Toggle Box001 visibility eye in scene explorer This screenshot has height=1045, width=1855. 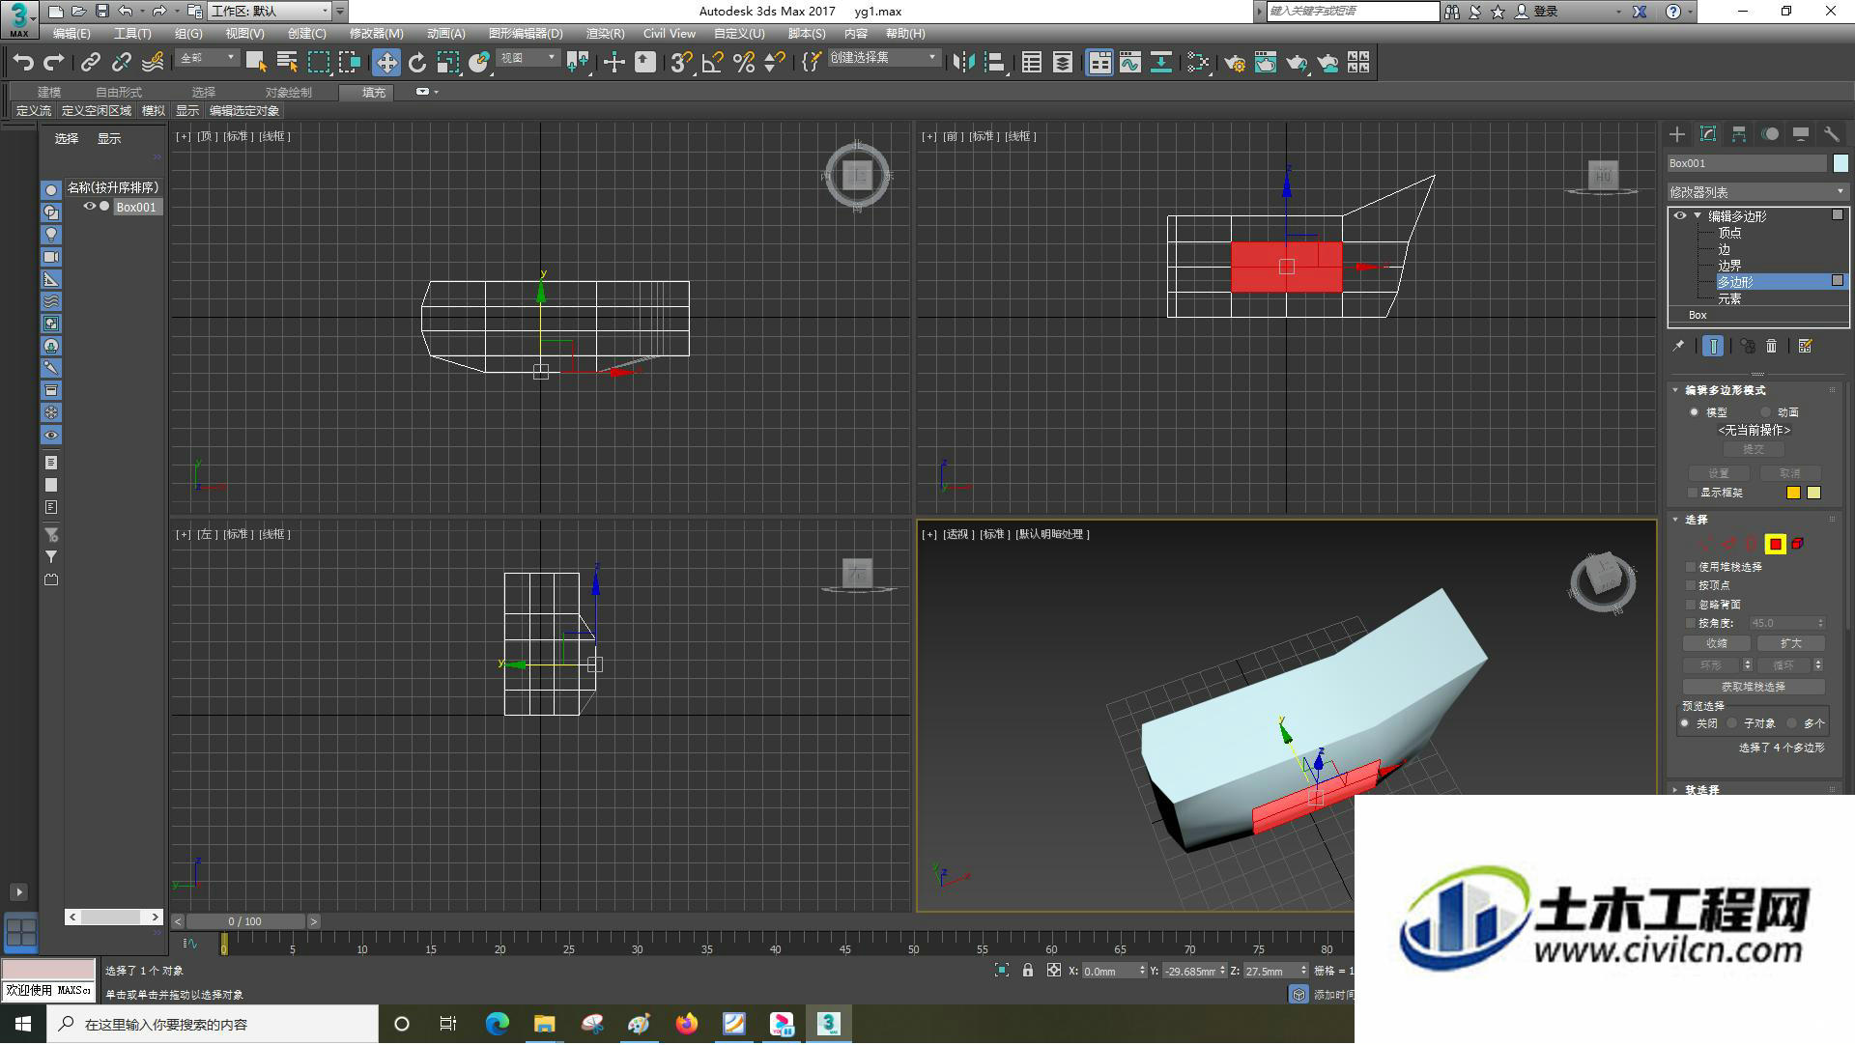pyautogui.click(x=89, y=207)
